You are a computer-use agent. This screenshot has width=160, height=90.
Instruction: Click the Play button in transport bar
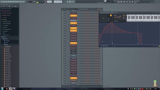tap(40, 2)
